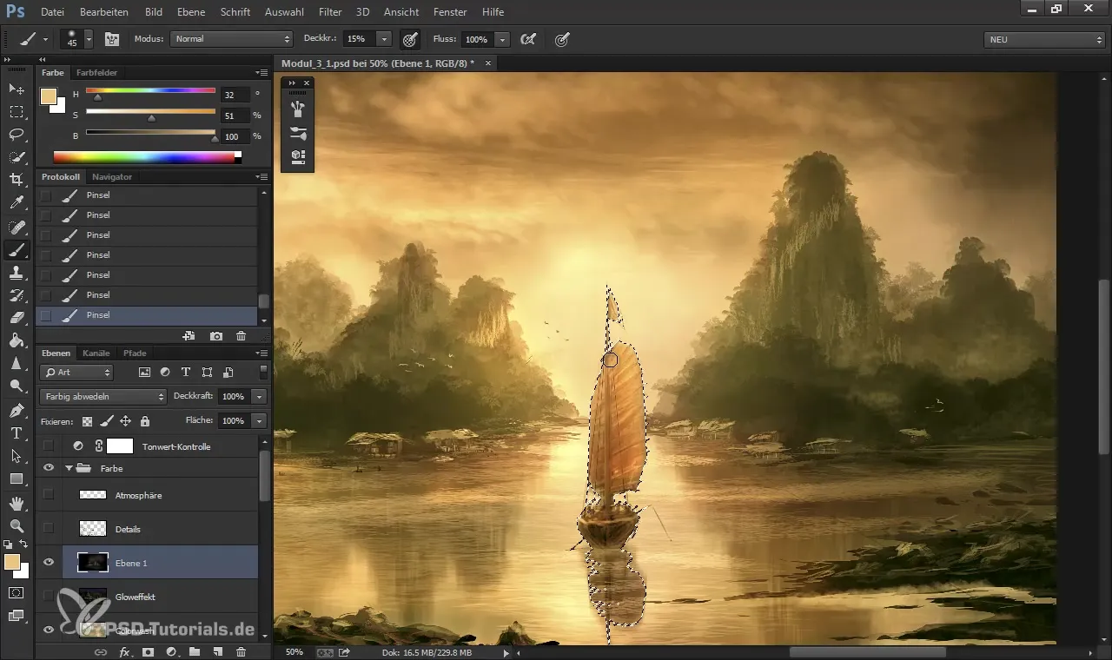The height and width of the screenshot is (660, 1112).
Task: Add a layer mask
Action: pos(148,651)
